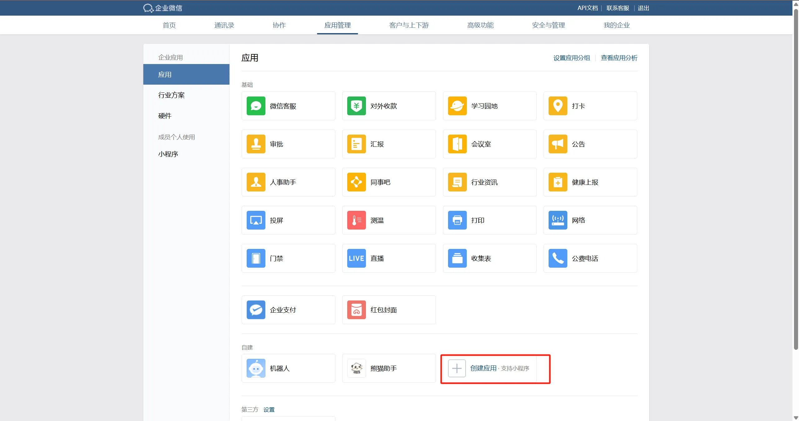Image resolution: width=799 pixels, height=421 pixels.
Task: Click the 设置 link beside 第三方
Action: click(269, 409)
